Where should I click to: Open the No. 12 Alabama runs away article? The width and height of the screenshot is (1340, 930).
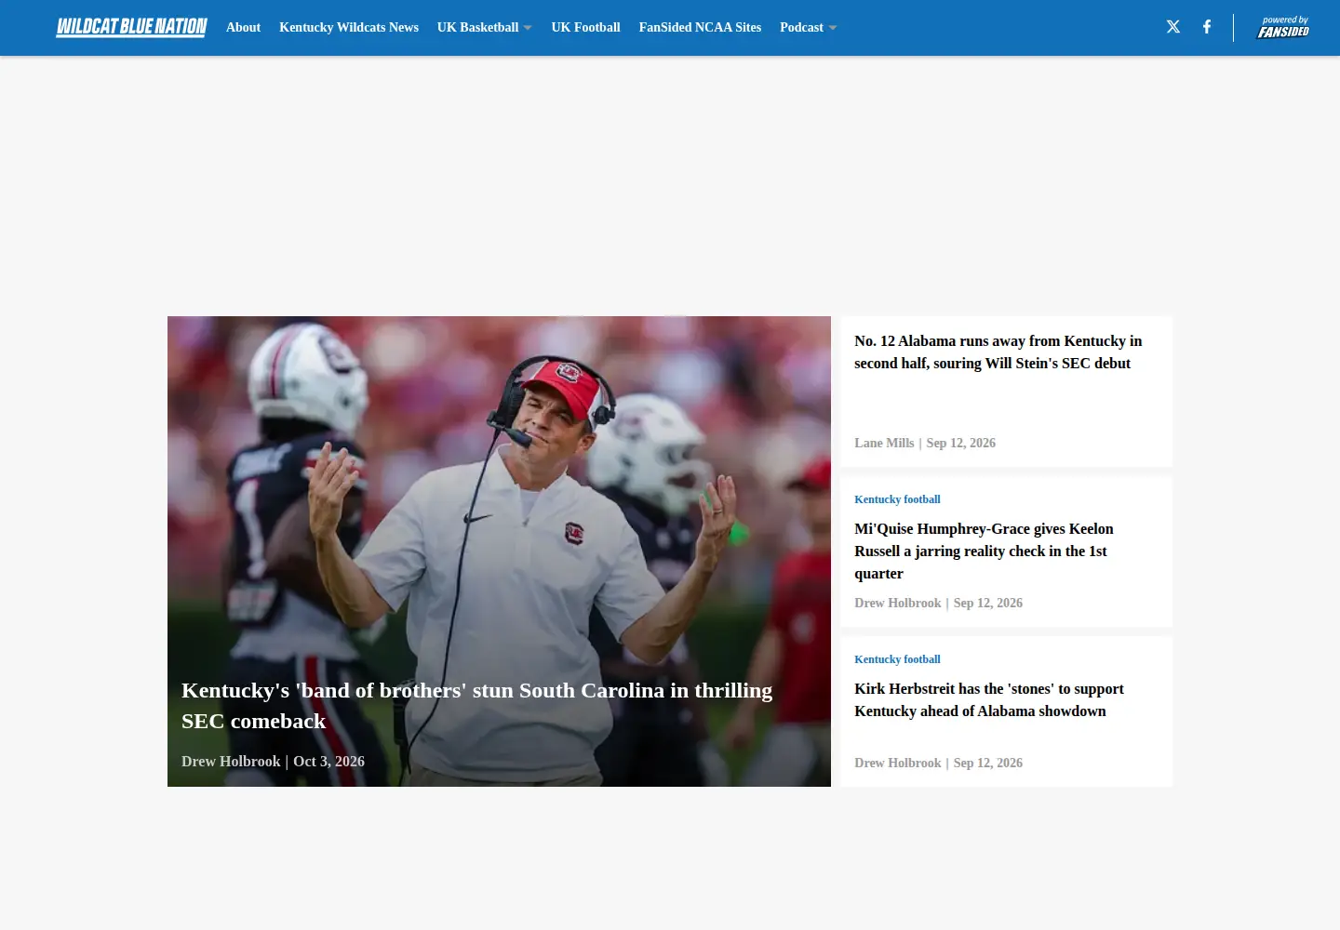pyautogui.click(x=998, y=352)
